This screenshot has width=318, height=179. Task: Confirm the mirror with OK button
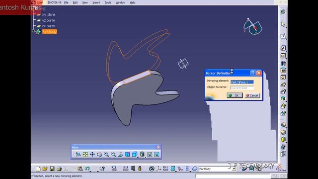[235, 95]
